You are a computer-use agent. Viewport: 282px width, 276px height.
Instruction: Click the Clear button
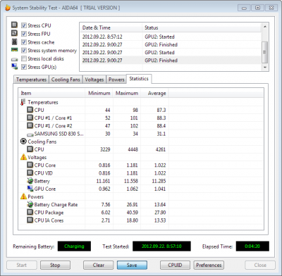[x=98, y=265]
